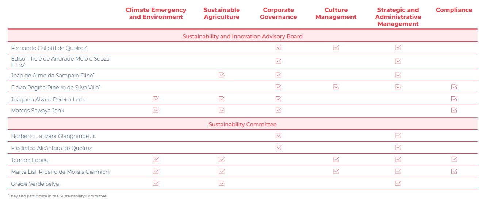Click Flávia Villa's Compliance checkmark
The image size is (483, 200).
coord(454,87)
